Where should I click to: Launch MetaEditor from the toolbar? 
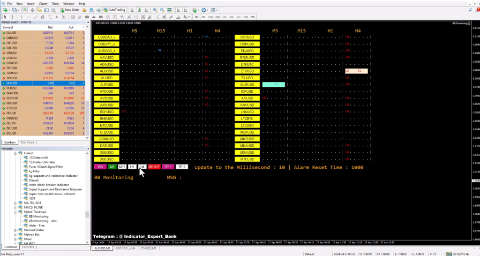click(84, 10)
